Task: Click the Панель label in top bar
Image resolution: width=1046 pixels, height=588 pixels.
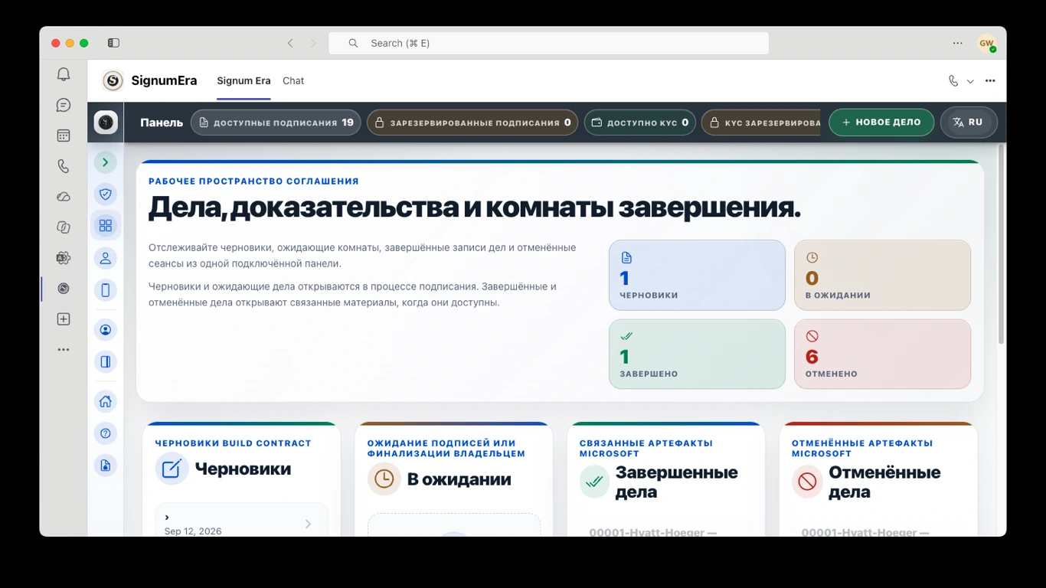Action: 162,122
